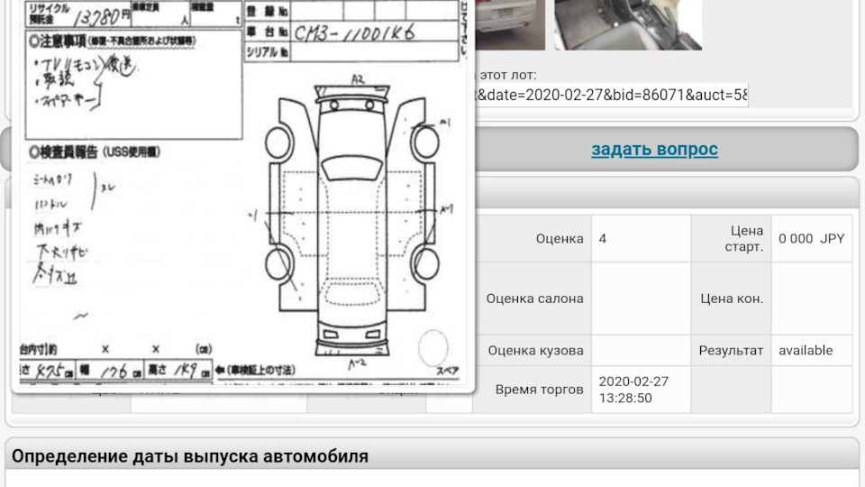This screenshot has height=487, width=865.
Task: Click the car damage diagram on sheet
Action: pyautogui.click(x=353, y=220)
